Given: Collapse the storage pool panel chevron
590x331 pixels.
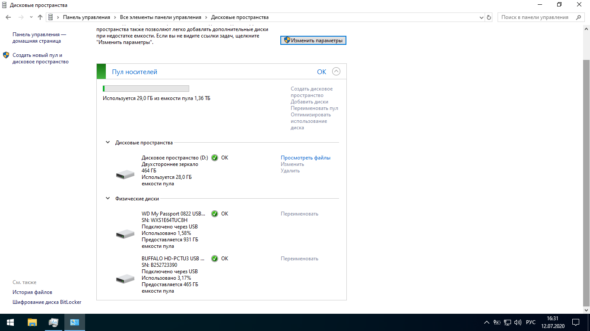Looking at the screenshot, I should tap(336, 72).
